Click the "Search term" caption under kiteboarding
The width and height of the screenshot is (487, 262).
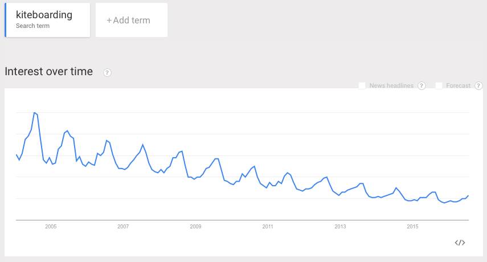32,26
